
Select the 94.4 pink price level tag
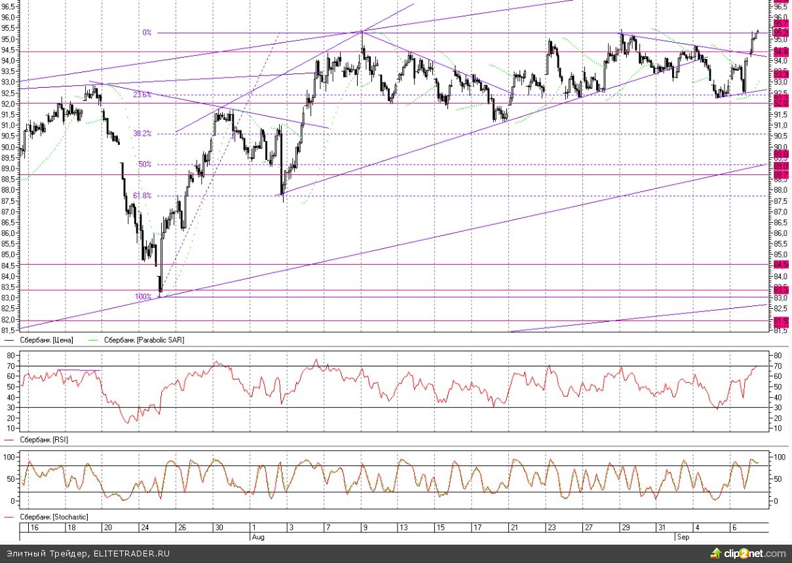[781, 51]
